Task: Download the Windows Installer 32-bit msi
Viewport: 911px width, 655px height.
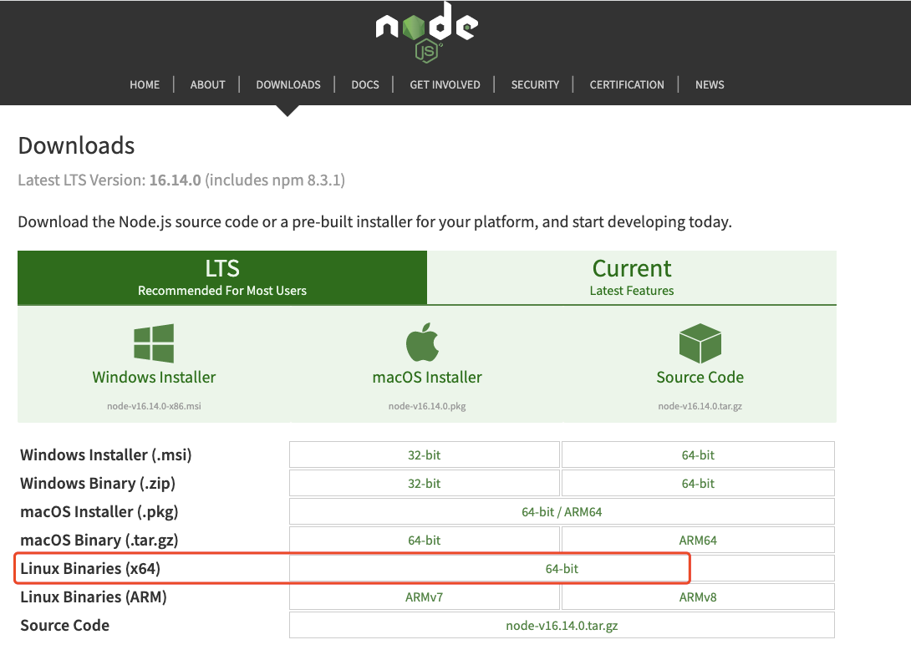Action: (425, 455)
